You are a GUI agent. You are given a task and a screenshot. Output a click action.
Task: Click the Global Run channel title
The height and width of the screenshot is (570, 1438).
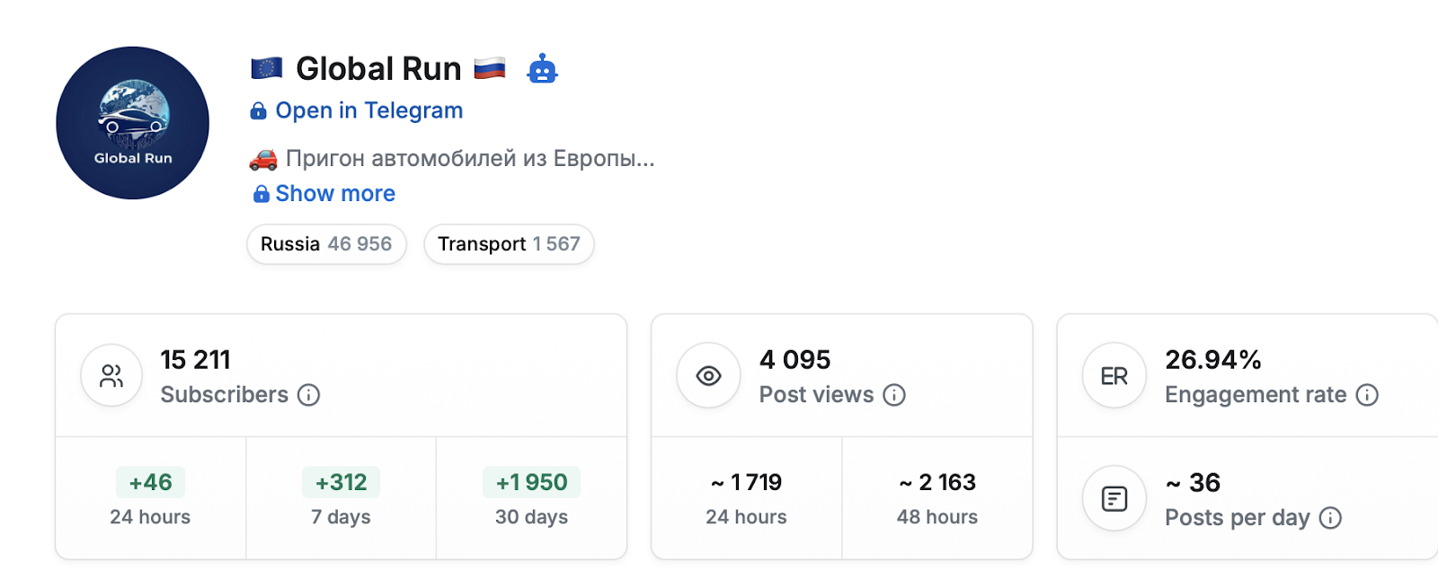tap(378, 69)
